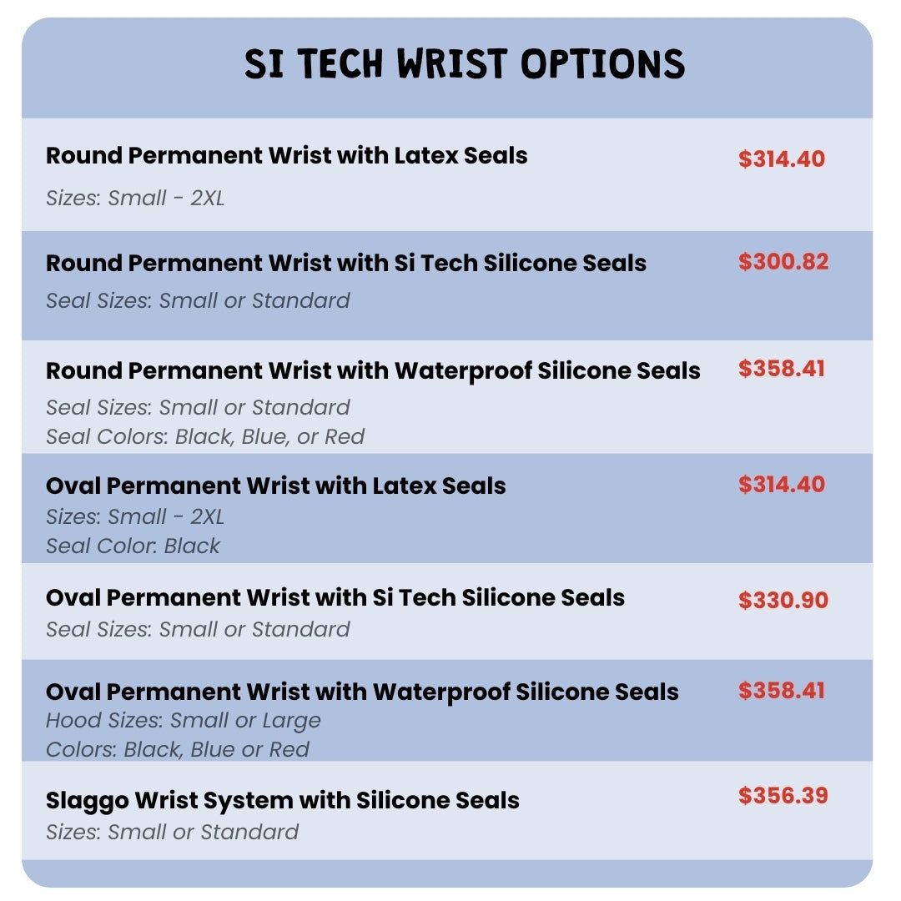Click Colors: Black, Blue or Red line
This screenshot has width=901, height=901.
pyautogui.click(x=178, y=749)
